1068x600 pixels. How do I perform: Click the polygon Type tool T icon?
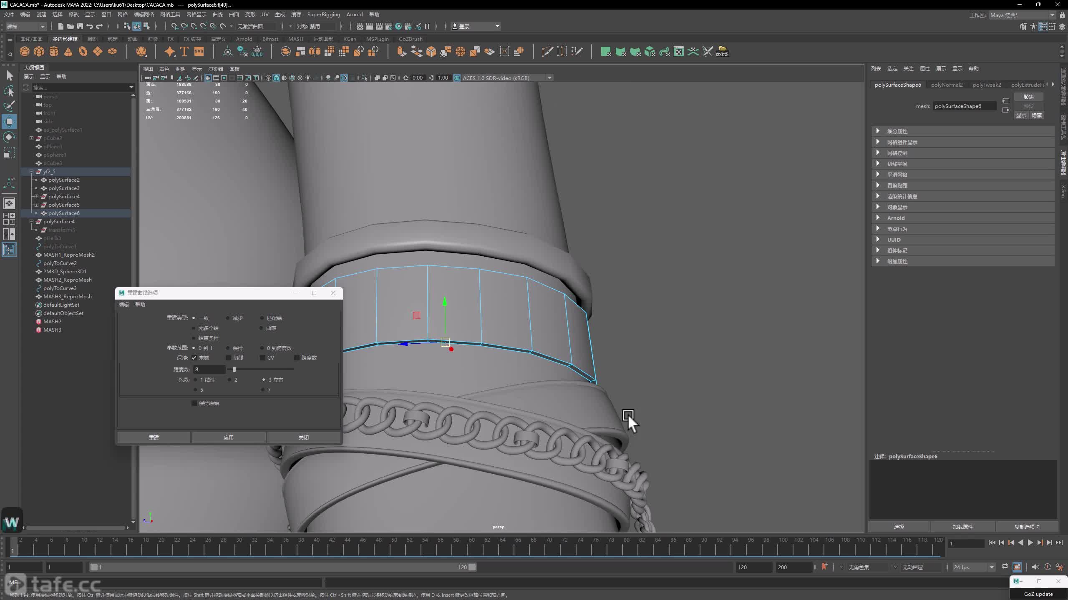[184, 51]
